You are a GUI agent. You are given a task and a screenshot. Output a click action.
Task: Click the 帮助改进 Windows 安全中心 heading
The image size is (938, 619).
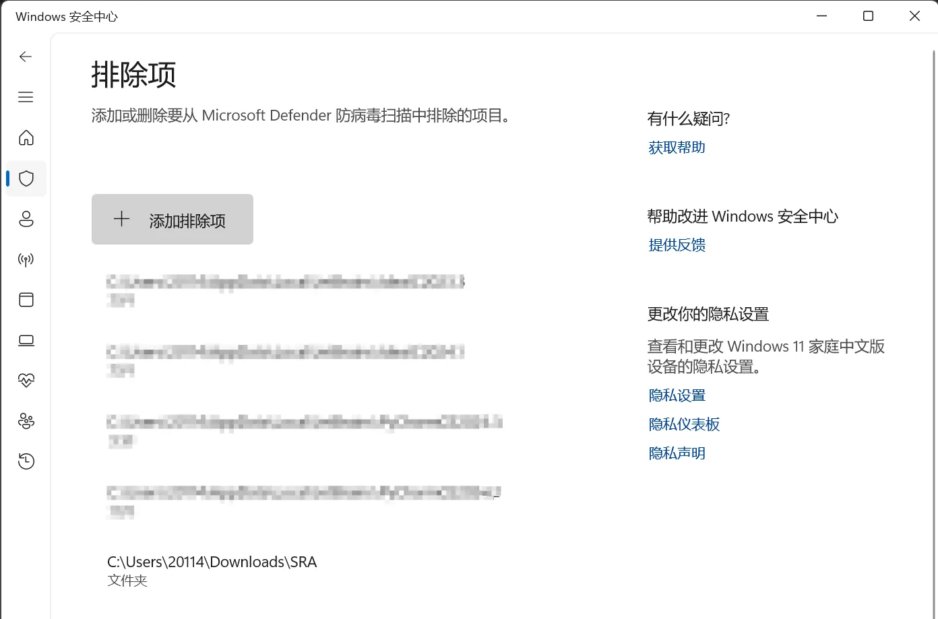[x=743, y=217]
